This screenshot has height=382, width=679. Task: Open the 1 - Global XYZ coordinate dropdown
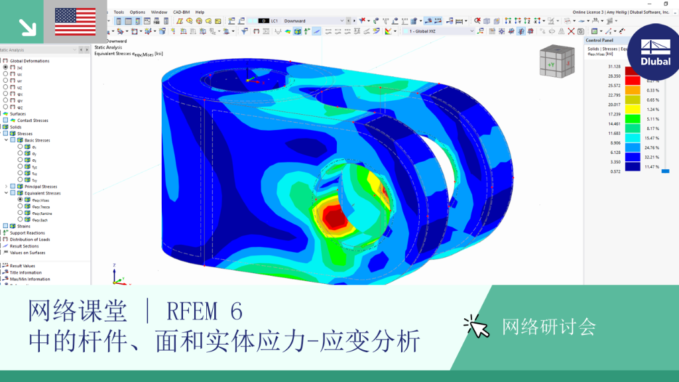pos(438,31)
